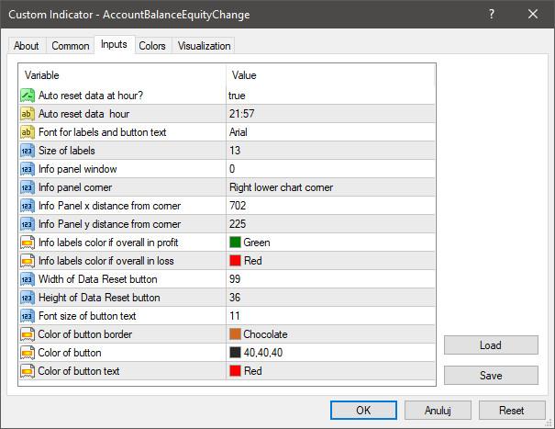Open the Colors tab
555x429 pixels.
pyautogui.click(x=152, y=46)
